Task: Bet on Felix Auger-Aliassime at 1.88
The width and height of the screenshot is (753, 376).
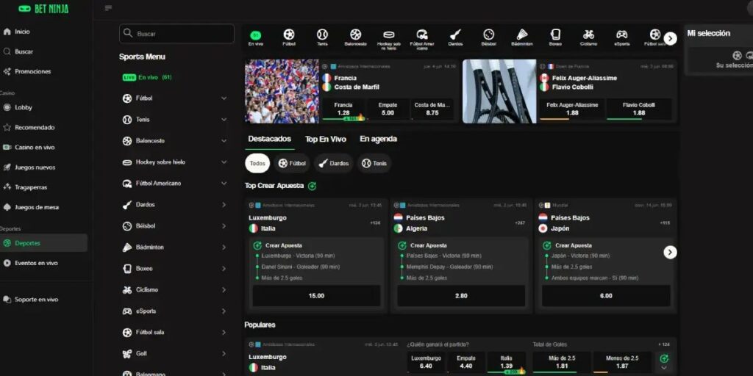Action: [x=572, y=109]
